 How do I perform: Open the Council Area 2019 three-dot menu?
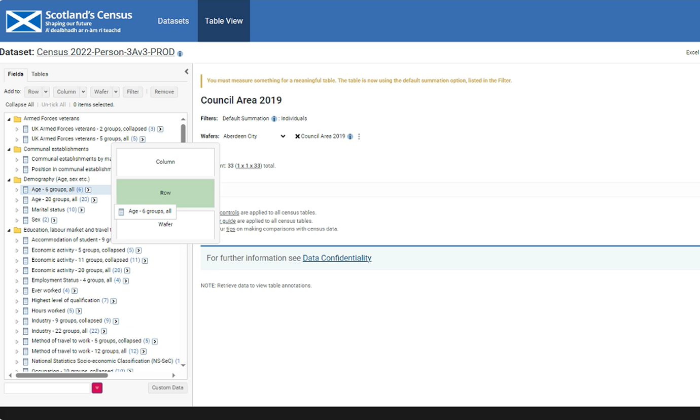pyautogui.click(x=359, y=136)
